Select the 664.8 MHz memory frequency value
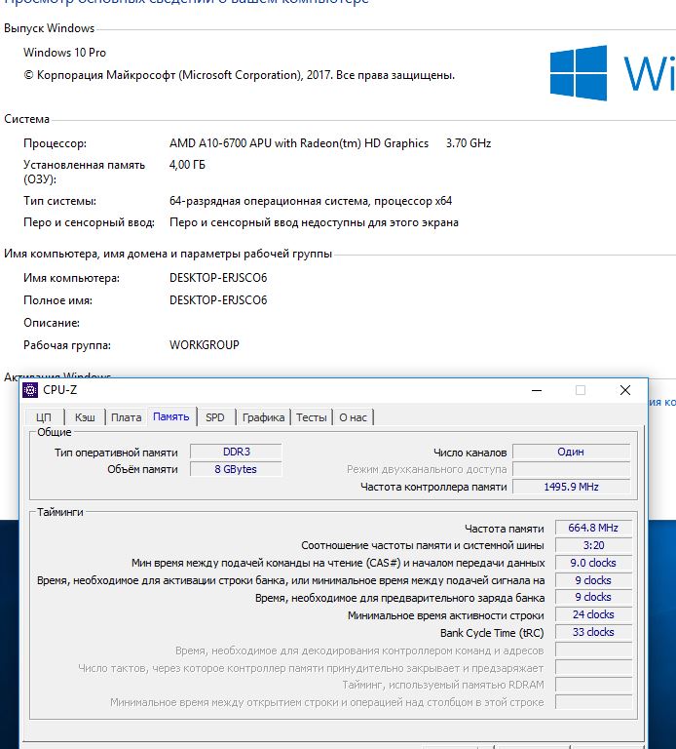This screenshot has height=749, width=676. (593, 528)
